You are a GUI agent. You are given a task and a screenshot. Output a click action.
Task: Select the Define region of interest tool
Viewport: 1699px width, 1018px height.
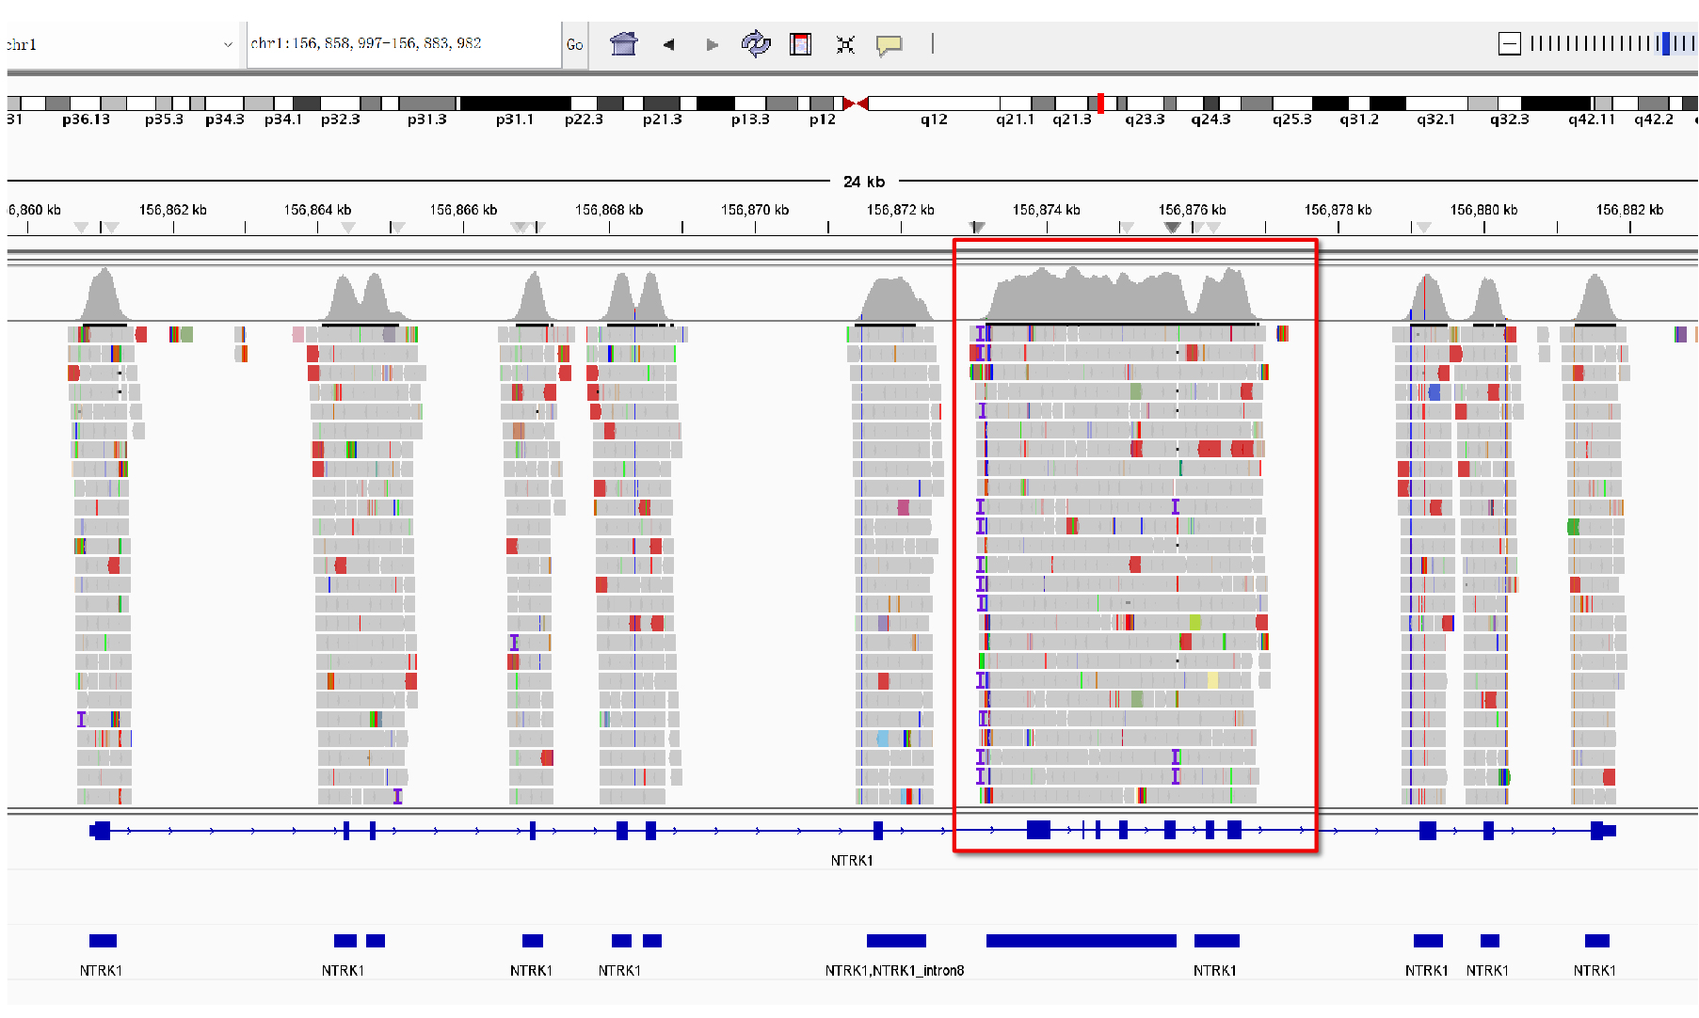[x=800, y=44]
